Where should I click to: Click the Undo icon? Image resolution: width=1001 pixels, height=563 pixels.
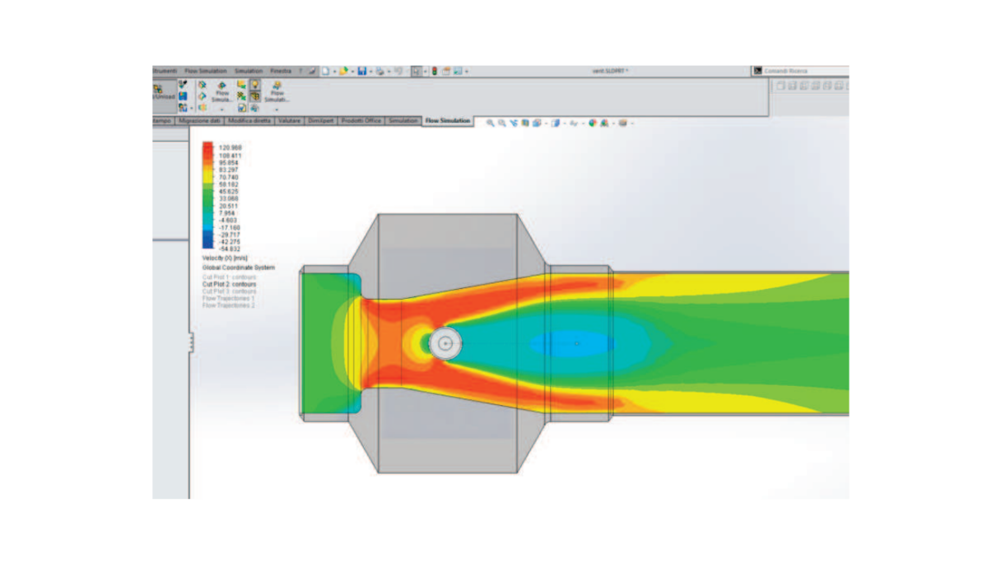coord(398,72)
